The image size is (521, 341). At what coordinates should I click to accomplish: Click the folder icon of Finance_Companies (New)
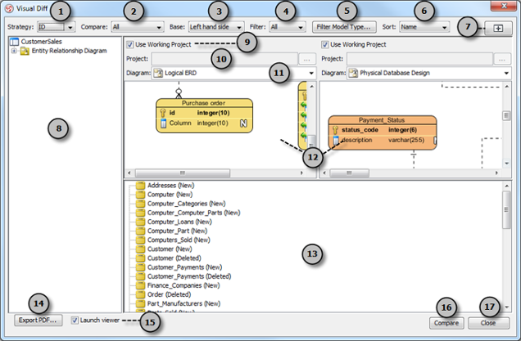coord(141,285)
